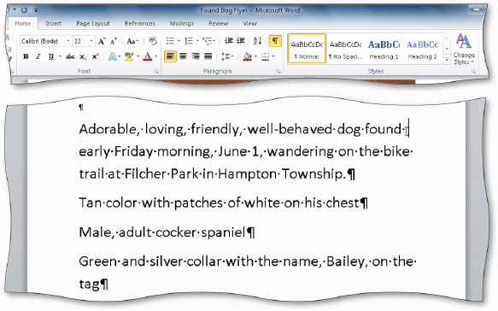This screenshot has width=498, height=311.
Task: Toggle Underline formatting
Action: pos(50,56)
